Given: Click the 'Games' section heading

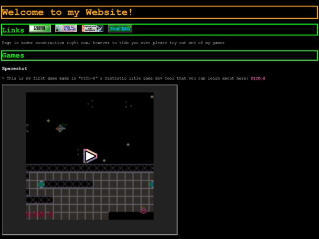Looking at the screenshot, I should [x=13, y=55].
